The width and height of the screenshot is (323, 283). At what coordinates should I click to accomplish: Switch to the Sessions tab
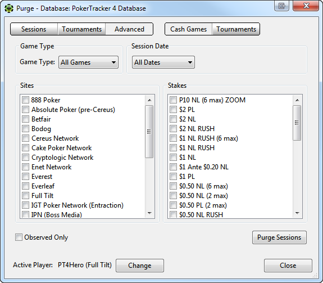click(34, 29)
